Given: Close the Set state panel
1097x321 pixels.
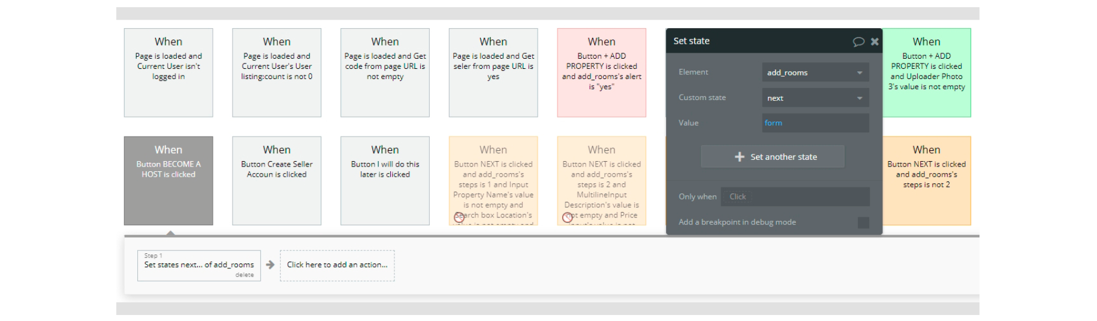Looking at the screenshot, I should 875,41.
